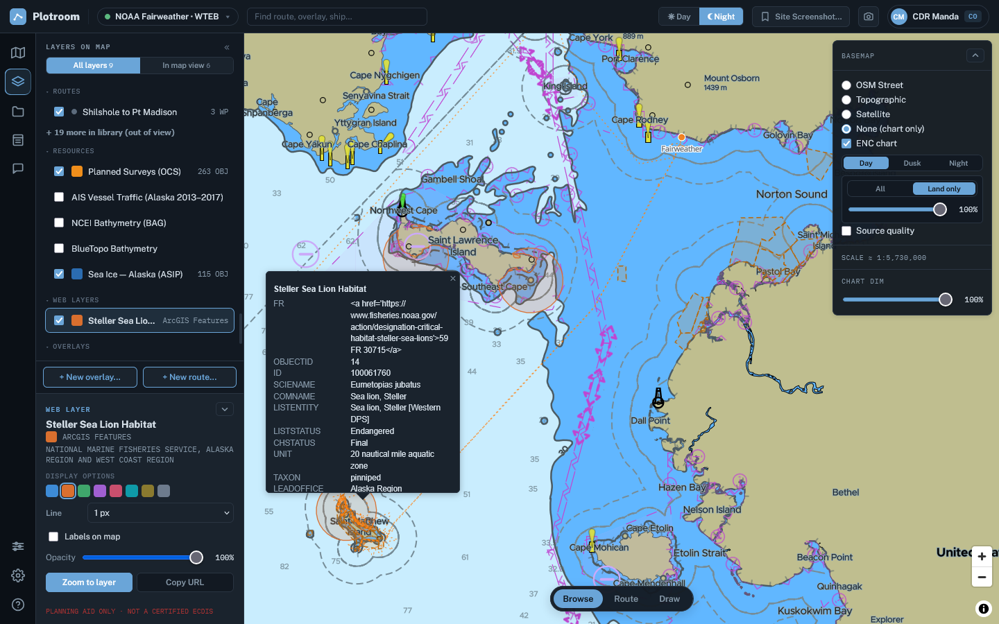The width and height of the screenshot is (999, 624).
Task: Click the Plotroom logo icon
Action: (18, 17)
